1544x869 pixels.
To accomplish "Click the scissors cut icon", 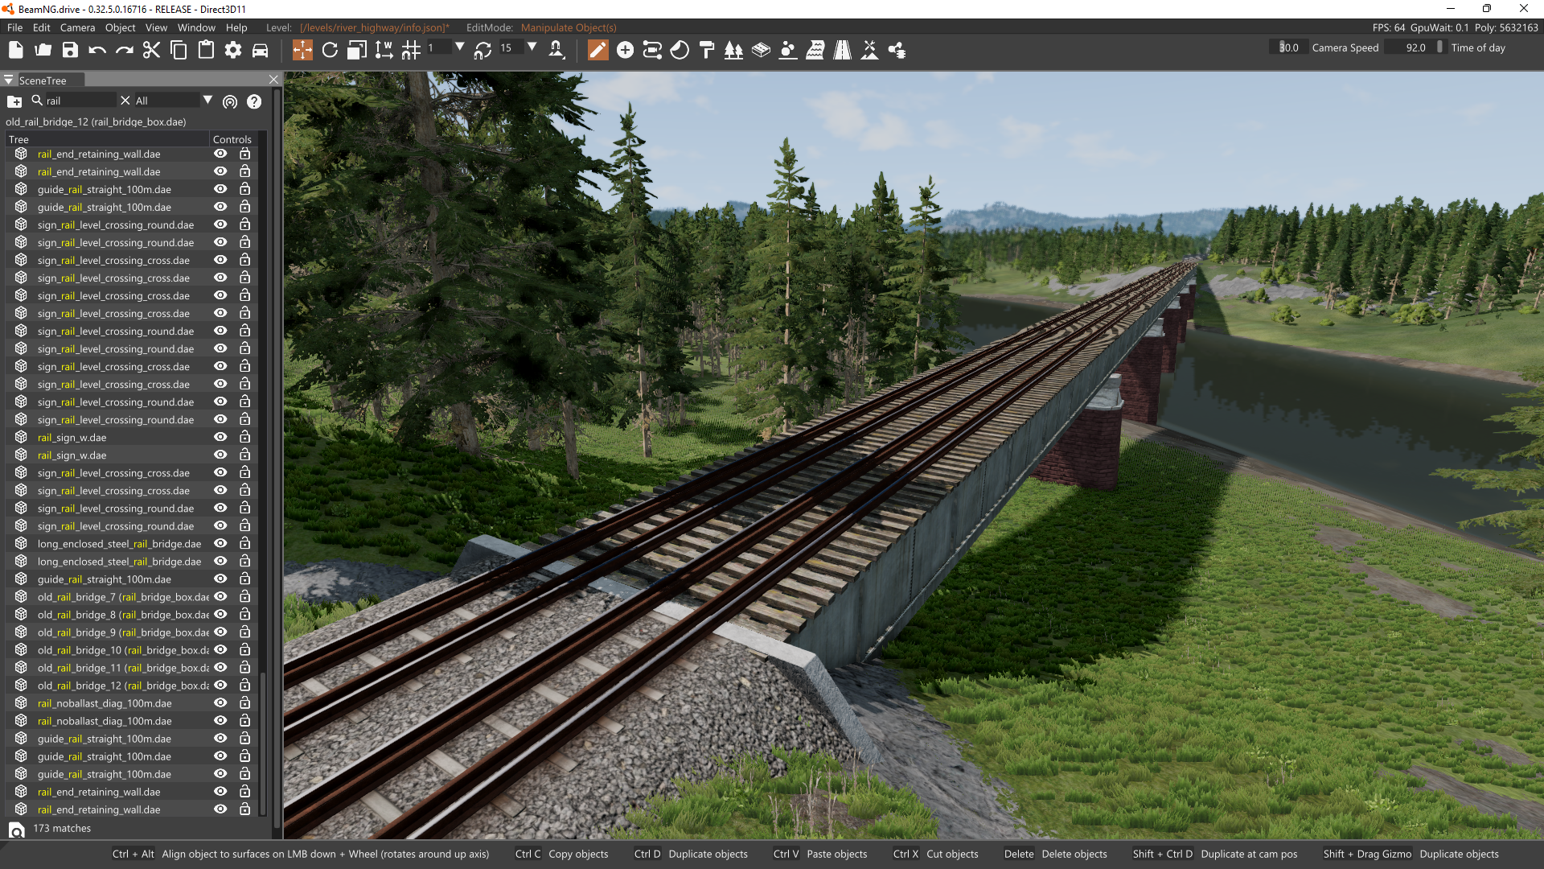I will (151, 50).
